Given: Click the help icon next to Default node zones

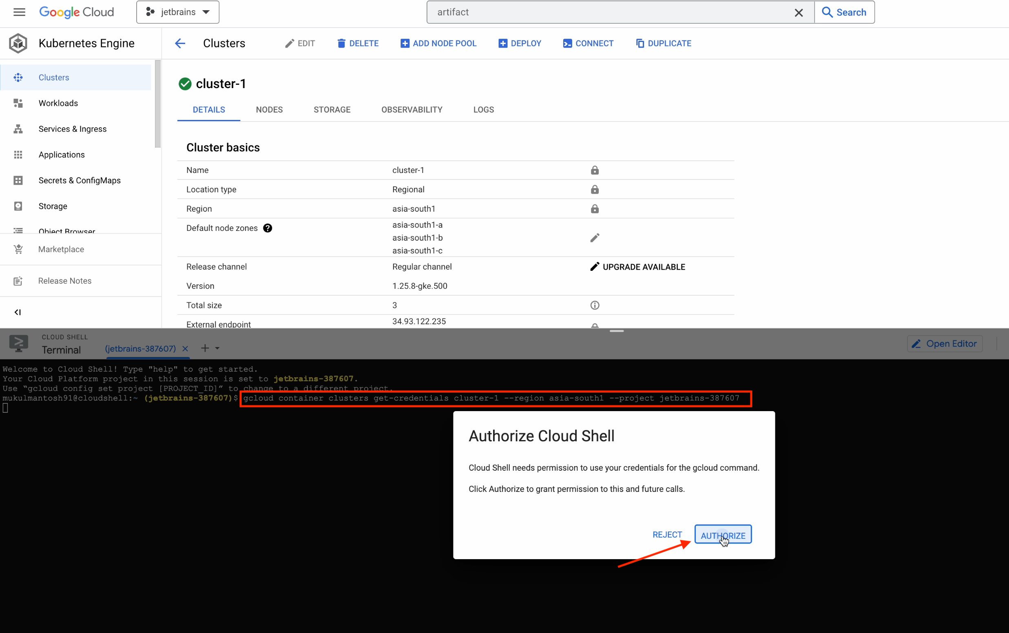Looking at the screenshot, I should point(268,228).
